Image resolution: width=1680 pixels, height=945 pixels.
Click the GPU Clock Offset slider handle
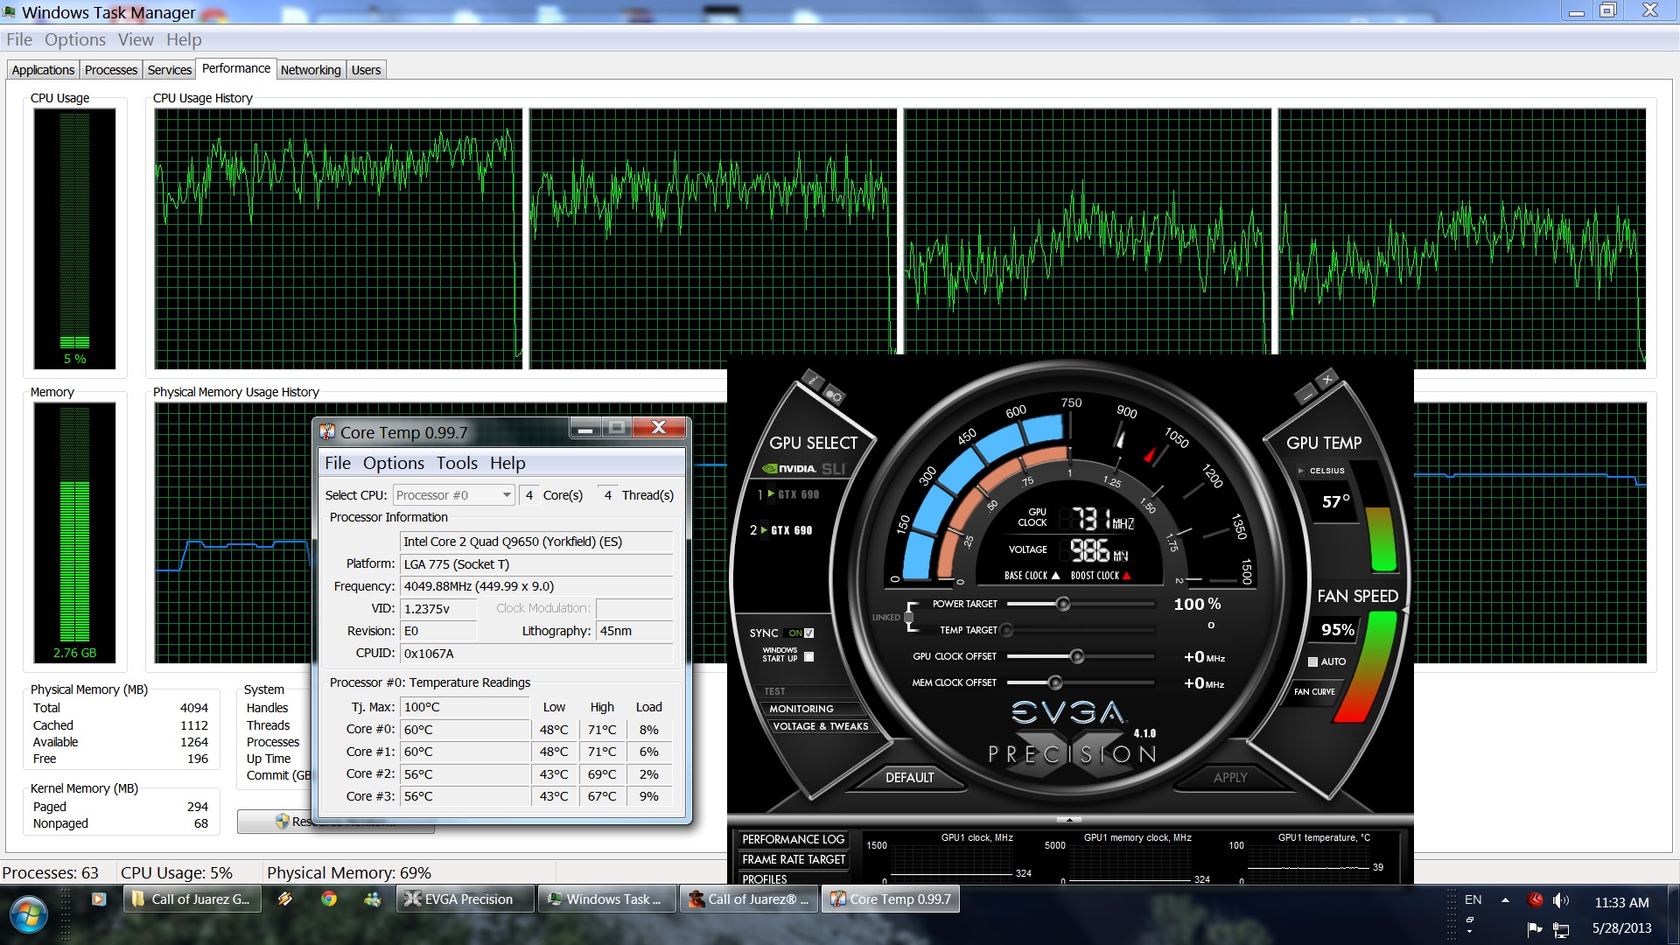pyautogui.click(x=1077, y=656)
